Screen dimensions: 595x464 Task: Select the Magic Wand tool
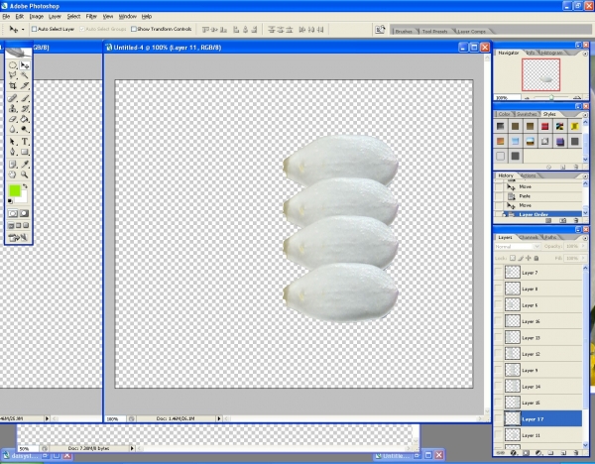tap(24, 75)
